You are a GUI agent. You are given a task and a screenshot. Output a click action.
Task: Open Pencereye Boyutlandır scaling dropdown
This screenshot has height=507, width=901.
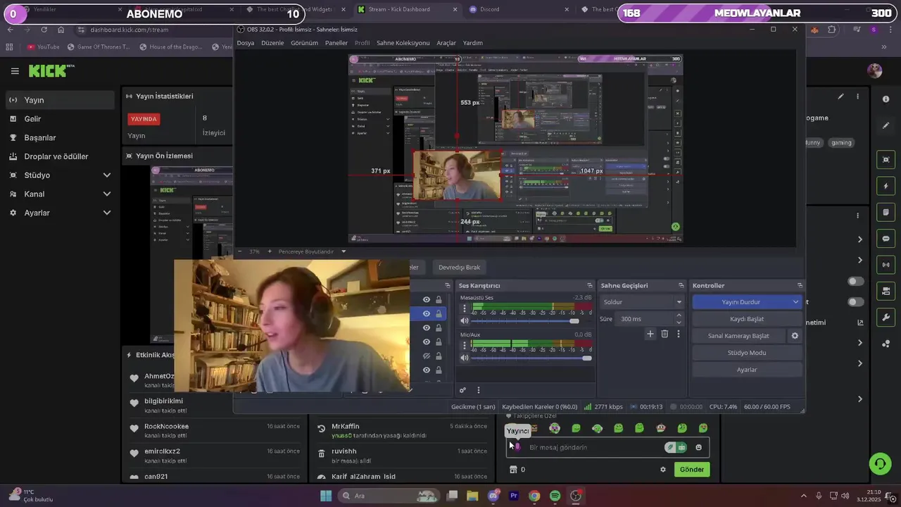click(344, 251)
